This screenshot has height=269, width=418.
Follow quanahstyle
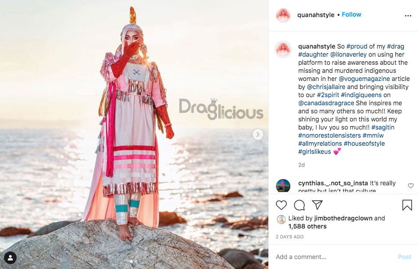[351, 14]
